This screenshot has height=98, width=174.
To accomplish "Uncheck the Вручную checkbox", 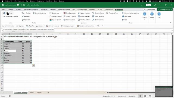I will click(17, 26).
